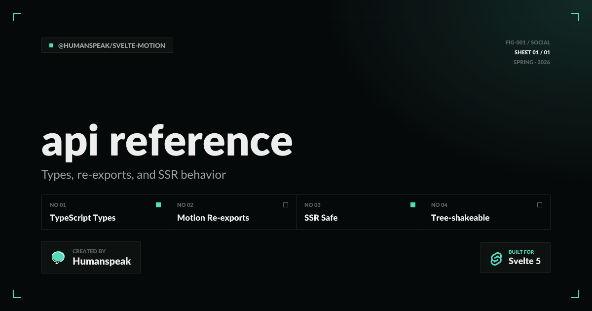The height and width of the screenshot is (311, 592).
Task: Select the TypeScript Types card label
Action: (x=83, y=218)
